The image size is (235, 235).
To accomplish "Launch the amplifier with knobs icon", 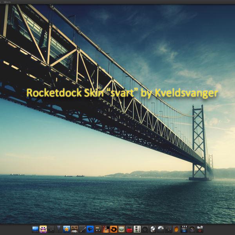I will (x=98, y=229).
